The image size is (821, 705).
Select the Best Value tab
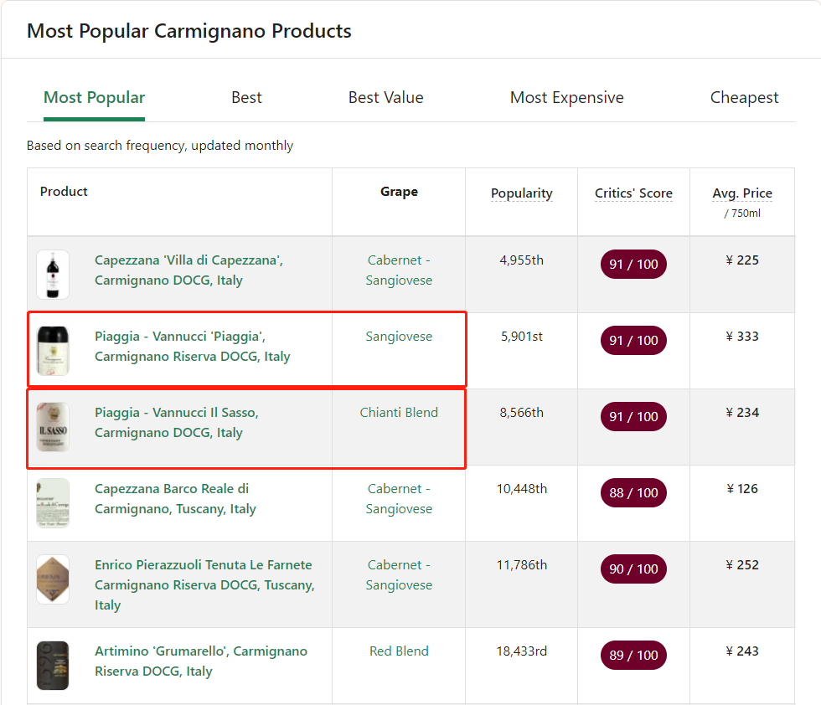tap(386, 98)
